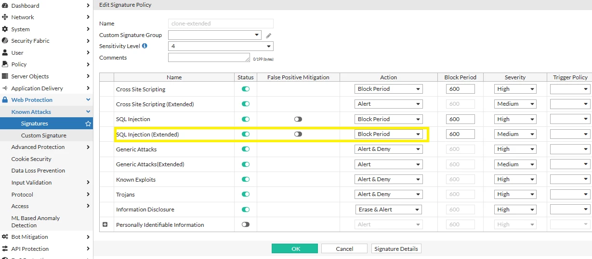Screen dimensions: 592x259
Task: Click the Network sidebar icon
Action: click(x=5, y=17)
